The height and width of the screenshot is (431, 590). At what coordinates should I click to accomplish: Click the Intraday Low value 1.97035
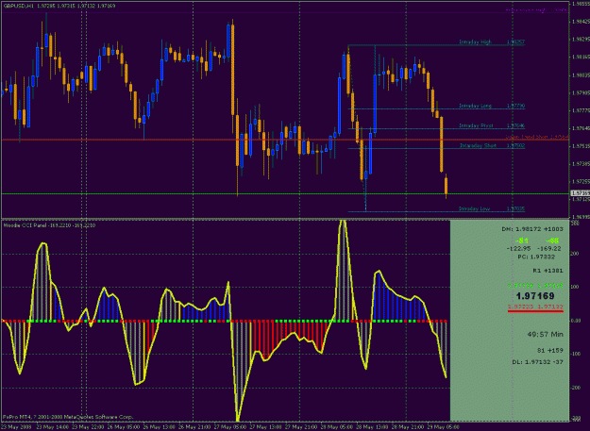515,208
